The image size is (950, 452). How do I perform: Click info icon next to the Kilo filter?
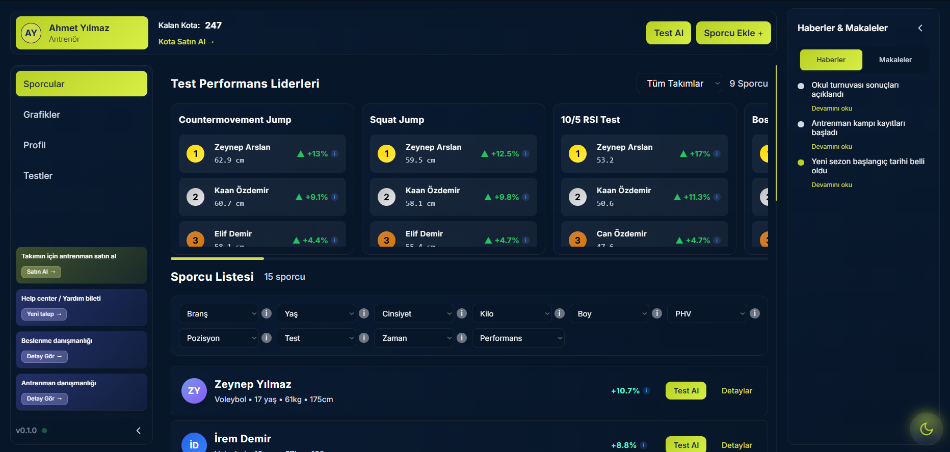pyautogui.click(x=559, y=313)
